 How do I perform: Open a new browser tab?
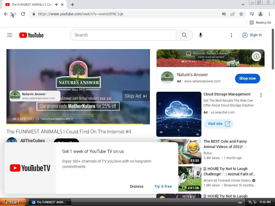(x=73, y=5)
